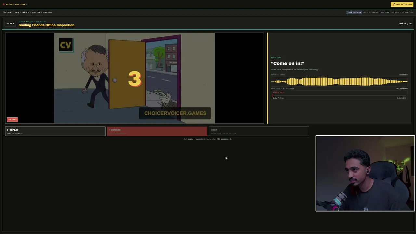Go to the Next line
The height and width of the screenshot is (234, 416).
tap(259, 131)
